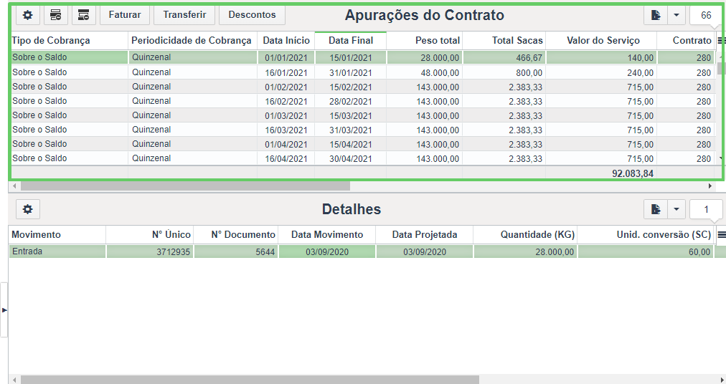
Task: Expand the collapsed side panel arrow
Action: 4,310
